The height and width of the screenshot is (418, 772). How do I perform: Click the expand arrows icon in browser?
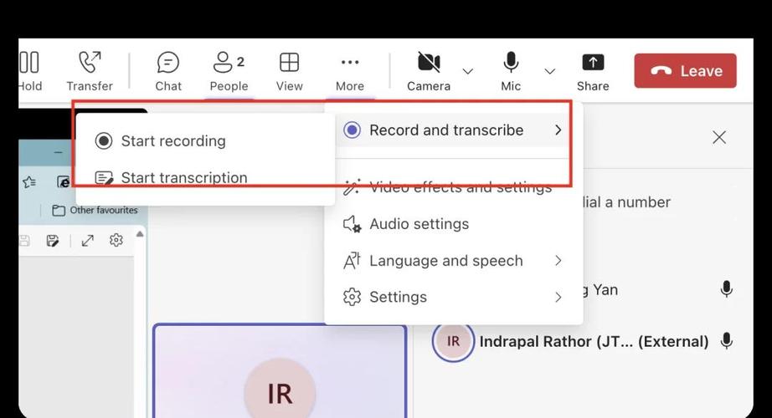point(88,241)
